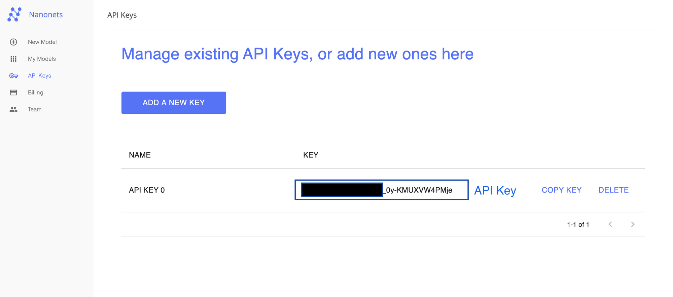This screenshot has height=297, width=673.
Task: Navigate to the Team page
Action: click(35, 109)
